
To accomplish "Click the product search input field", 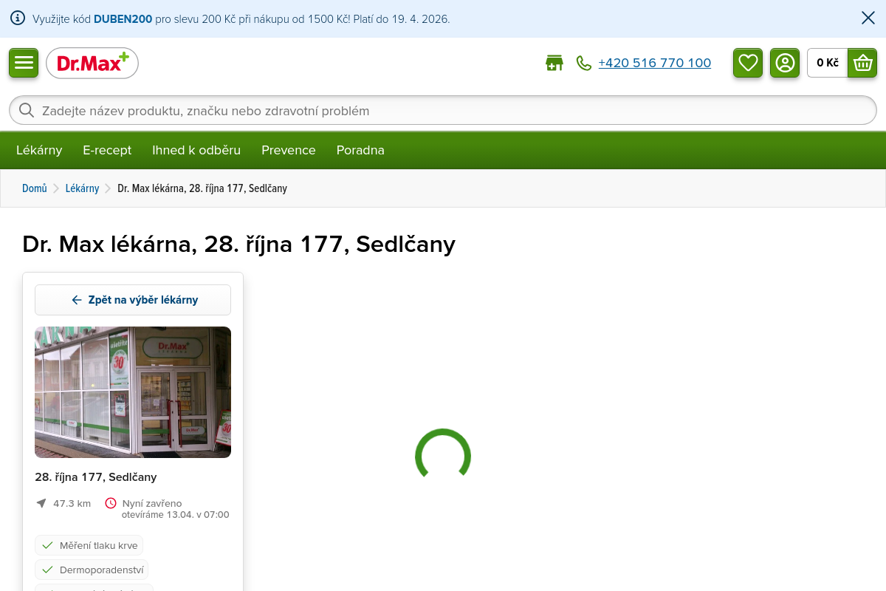I will pyautogui.click(x=443, y=111).
